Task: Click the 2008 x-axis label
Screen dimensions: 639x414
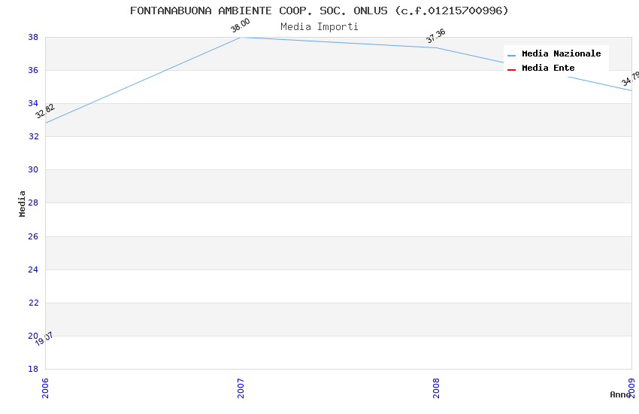Action: point(436,388)
